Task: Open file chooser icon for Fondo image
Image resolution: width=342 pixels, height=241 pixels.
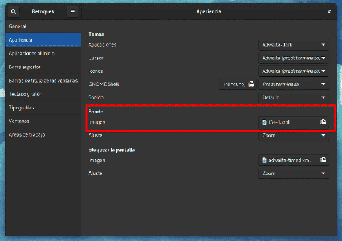Action: coord(323,122)
